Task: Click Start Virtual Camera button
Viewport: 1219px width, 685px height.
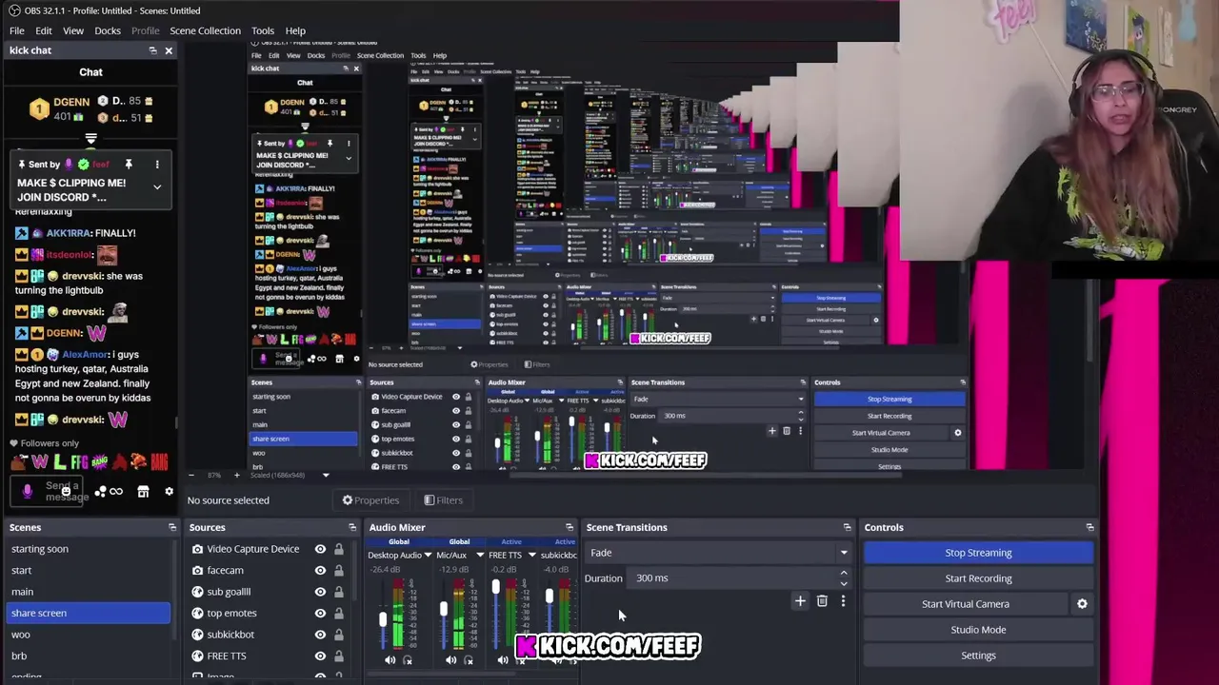Action: (965, 604)
